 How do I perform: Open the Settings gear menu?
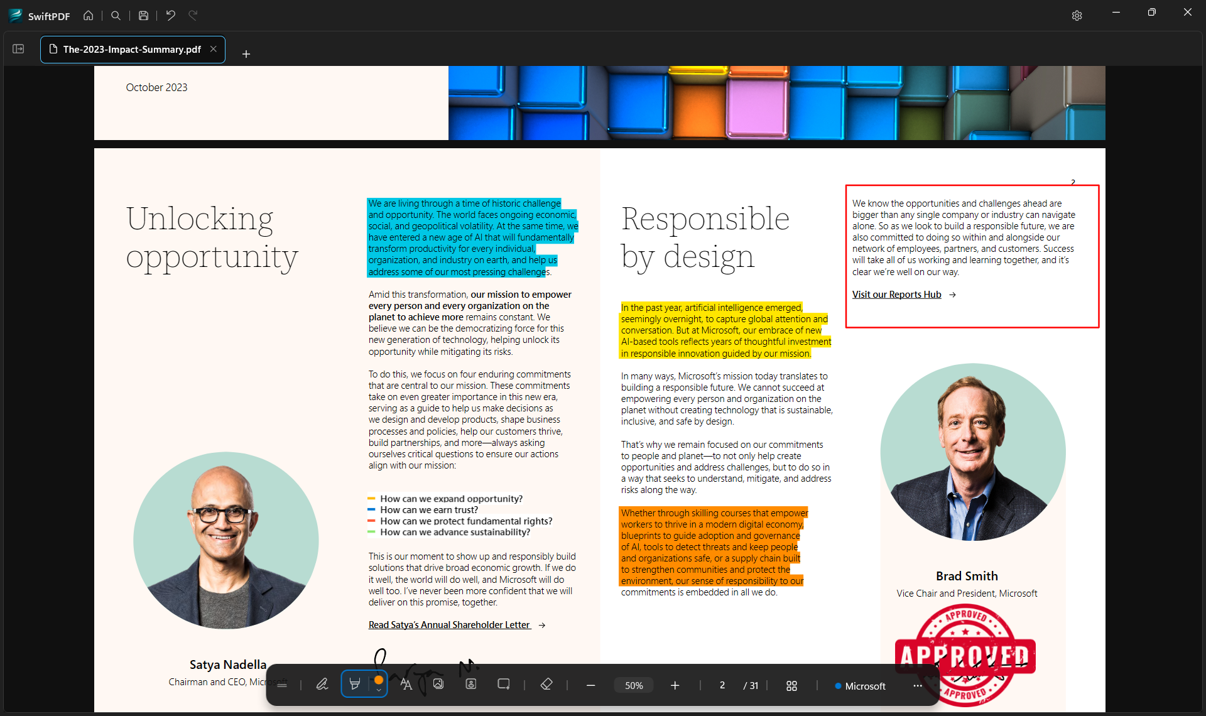(x=1077, y=15)
